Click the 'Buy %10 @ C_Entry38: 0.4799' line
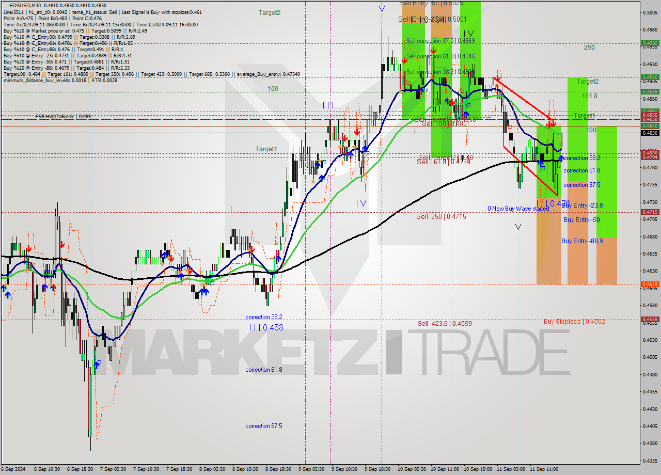The height and width of the screenshot is (475, 661). pos(69,37)
